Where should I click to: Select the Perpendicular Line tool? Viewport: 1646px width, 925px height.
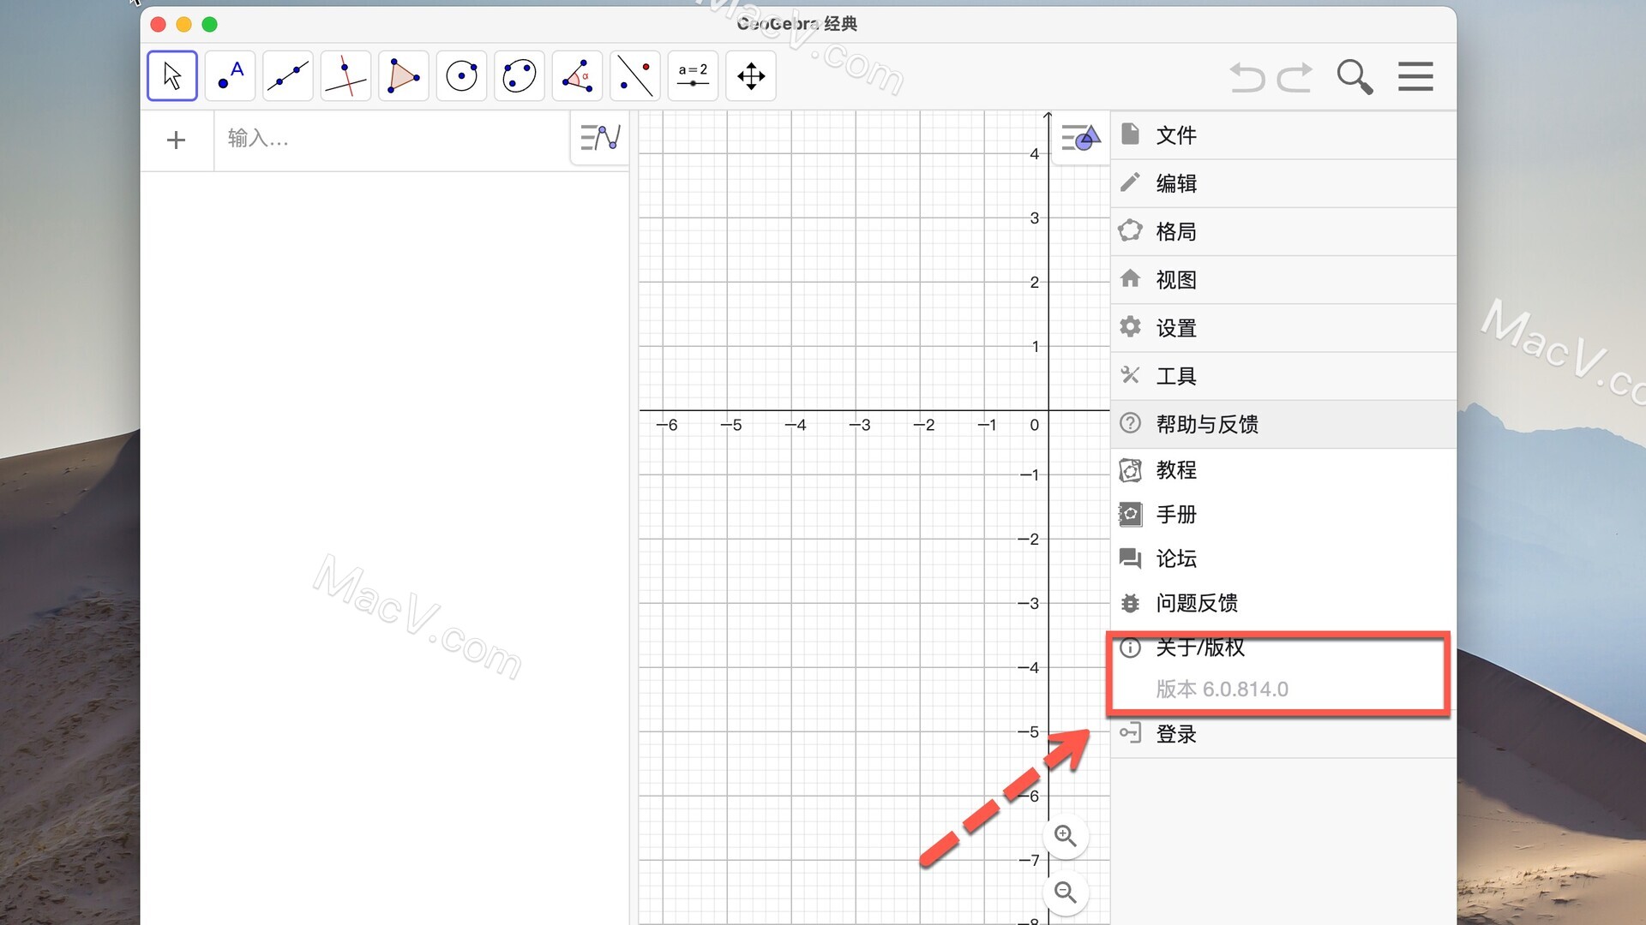[x=345, y=76]
